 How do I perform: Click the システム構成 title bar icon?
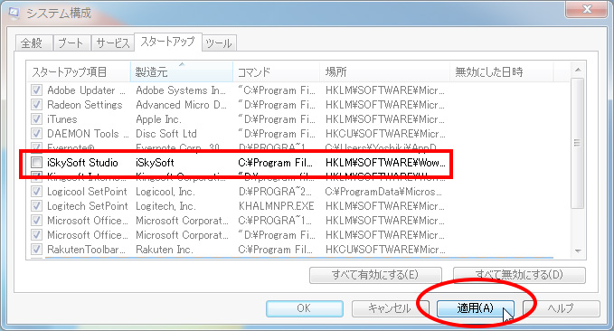(14, 14)
